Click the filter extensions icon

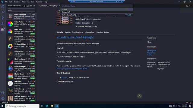point(24,6)
